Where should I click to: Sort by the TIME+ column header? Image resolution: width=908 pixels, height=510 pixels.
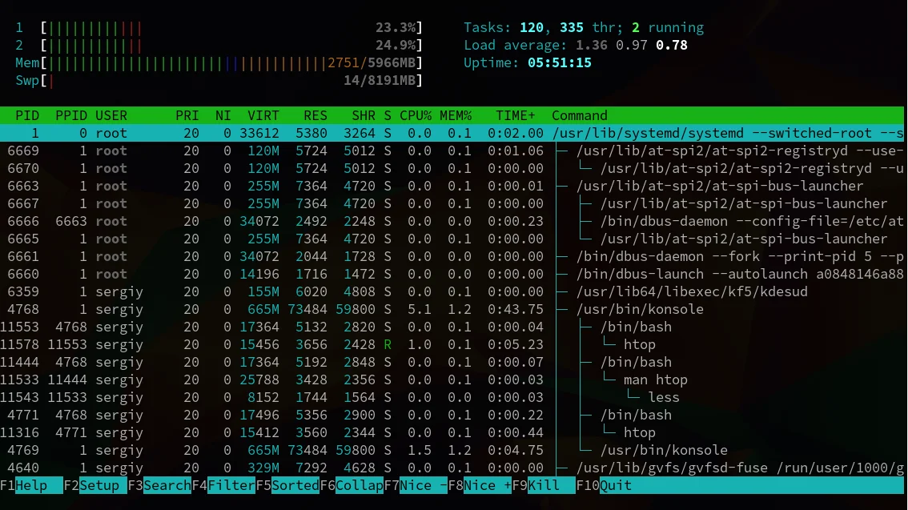516,115
